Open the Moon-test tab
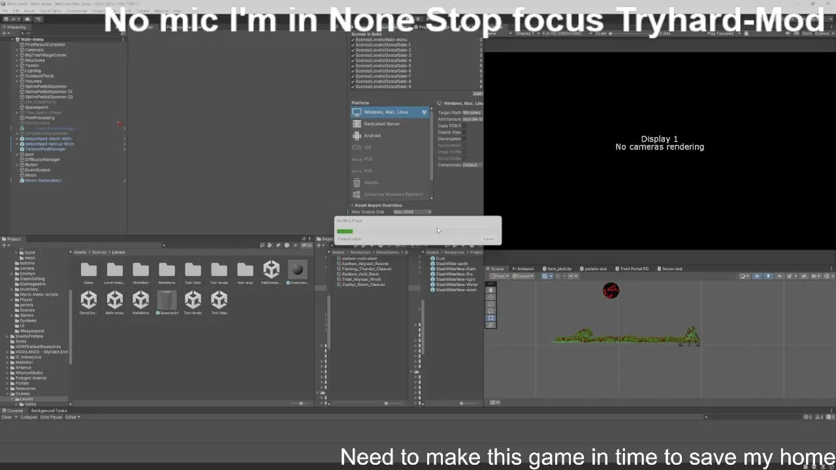 [x=670, y=269]
